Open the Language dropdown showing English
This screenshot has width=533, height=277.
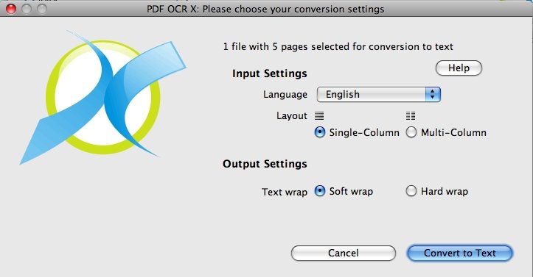(379, 95)
